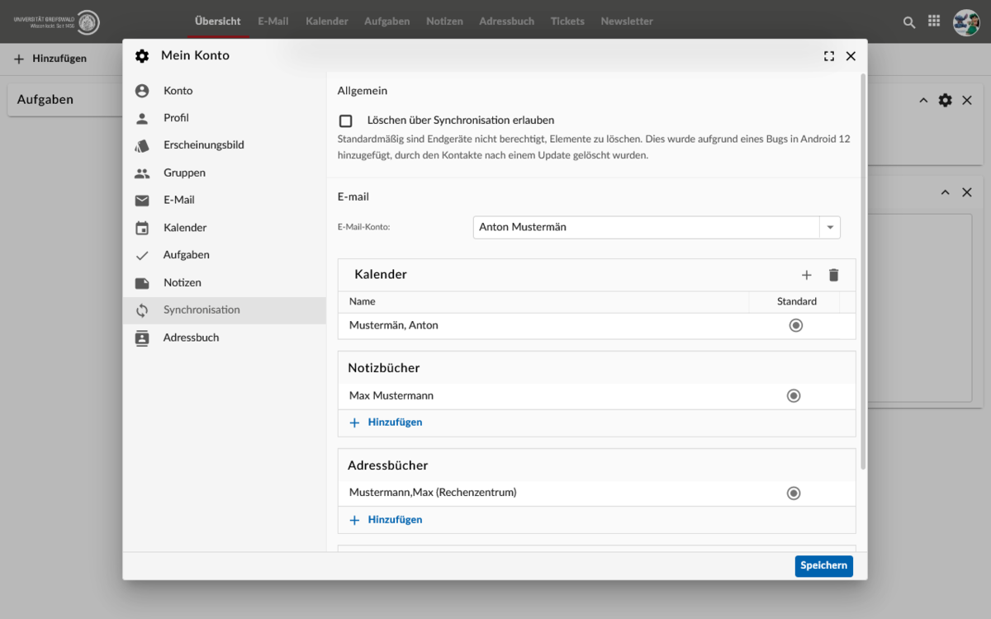The width and height of the screenshot is (991, 619).
Task: Click the plus icon in Kalender section
Action: click(x=807, y=275)
